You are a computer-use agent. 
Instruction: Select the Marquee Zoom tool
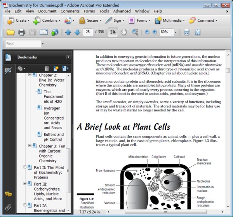point(135,32)
